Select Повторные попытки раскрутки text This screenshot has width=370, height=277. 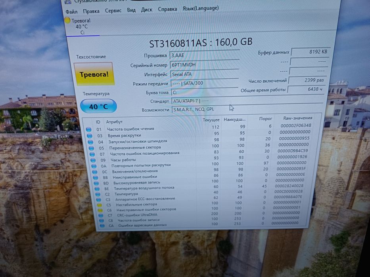(x=141, y=165)
